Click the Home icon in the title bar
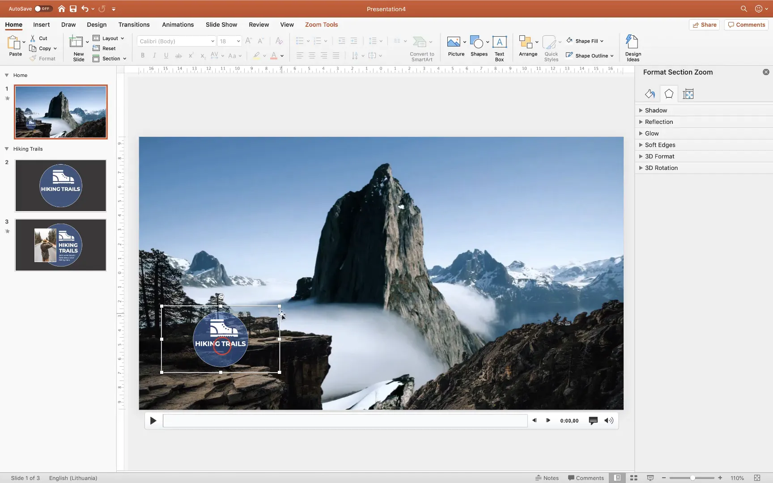The height and width of the screenshot is (483, 773). pyautogui.click(x=61, y=8)
